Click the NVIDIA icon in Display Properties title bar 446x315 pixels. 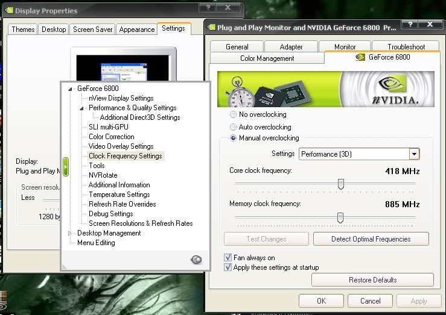pos(9,10)
